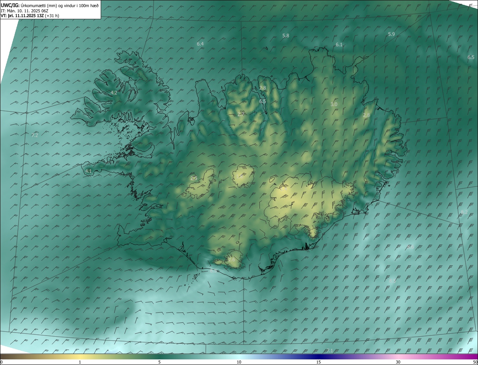478x365 pixels.
Task: Click the 3.0 value label in northeast Iceland
Action: pos(334,104)
